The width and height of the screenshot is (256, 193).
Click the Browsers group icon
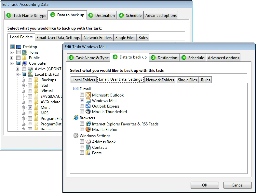(76, 118)
